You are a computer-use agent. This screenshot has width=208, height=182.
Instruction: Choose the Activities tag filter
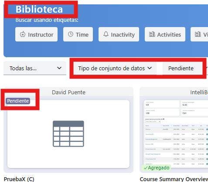tap(165, 34)
